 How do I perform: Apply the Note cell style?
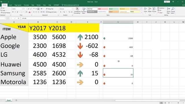(135, 12)
